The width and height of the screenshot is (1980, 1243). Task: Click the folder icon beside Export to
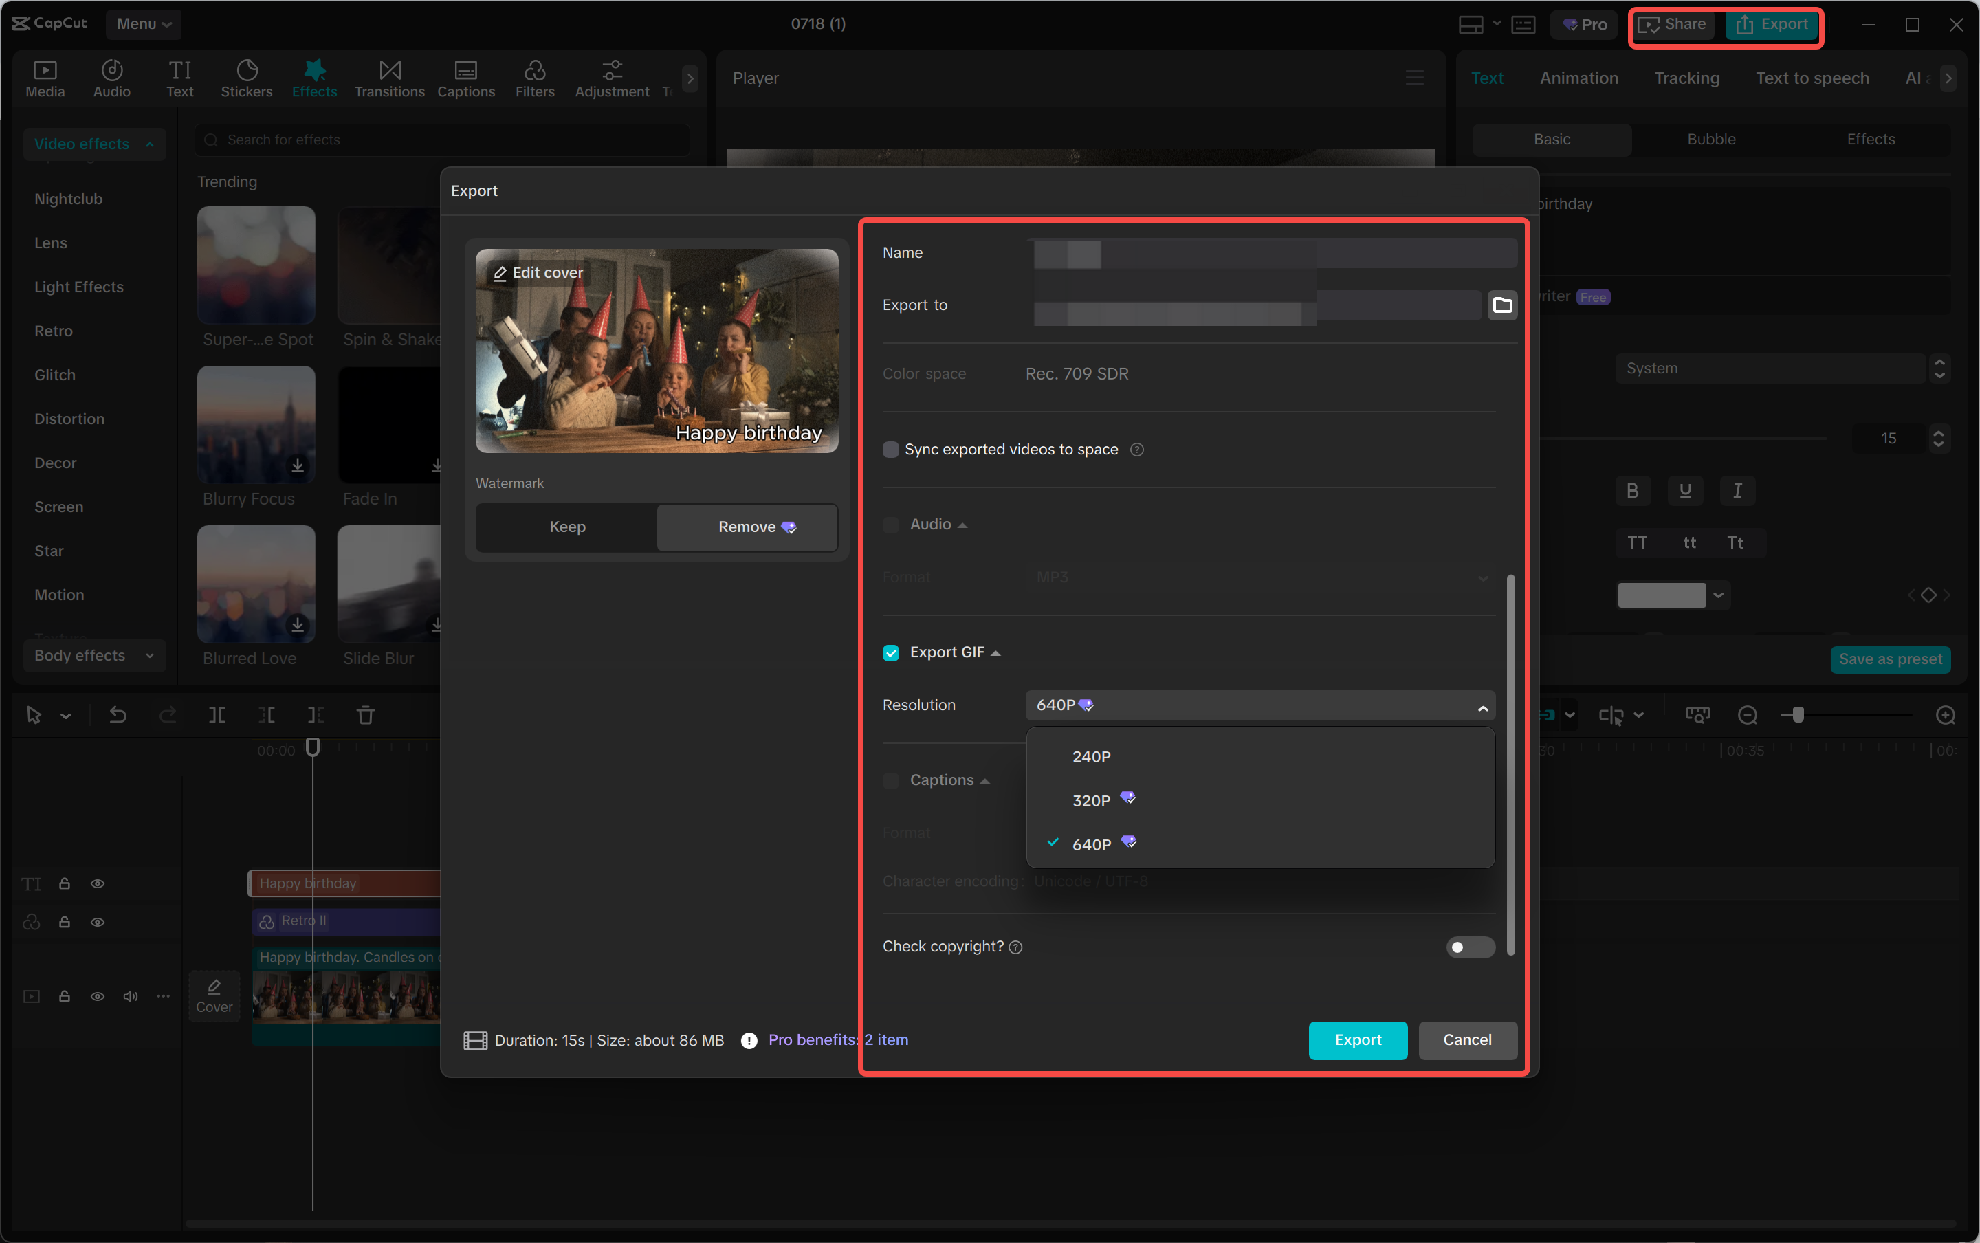[1502, 304]
